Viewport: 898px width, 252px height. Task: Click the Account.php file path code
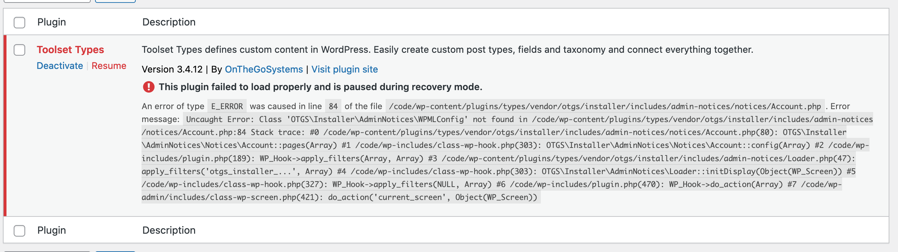point(605,106)
